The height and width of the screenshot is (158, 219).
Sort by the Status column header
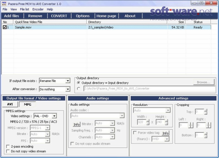pos(198,22)
